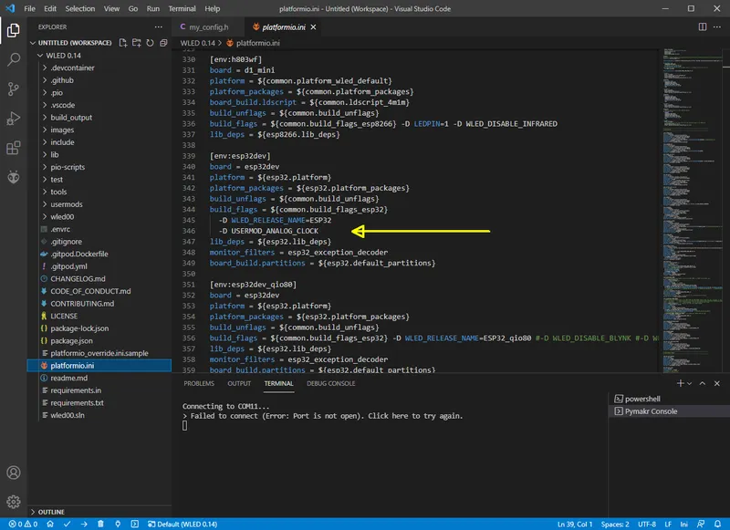The image size is (730, 530).
Task: Open the Source Control view
Action: click(14, 88)
